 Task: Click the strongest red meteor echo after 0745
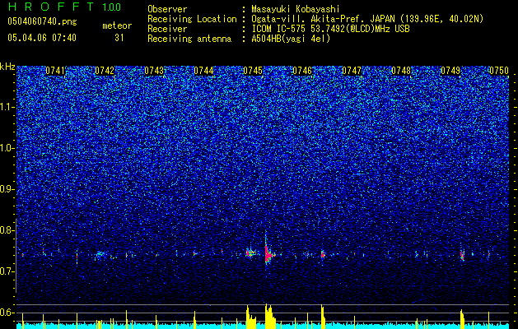(x=268, y=254)
